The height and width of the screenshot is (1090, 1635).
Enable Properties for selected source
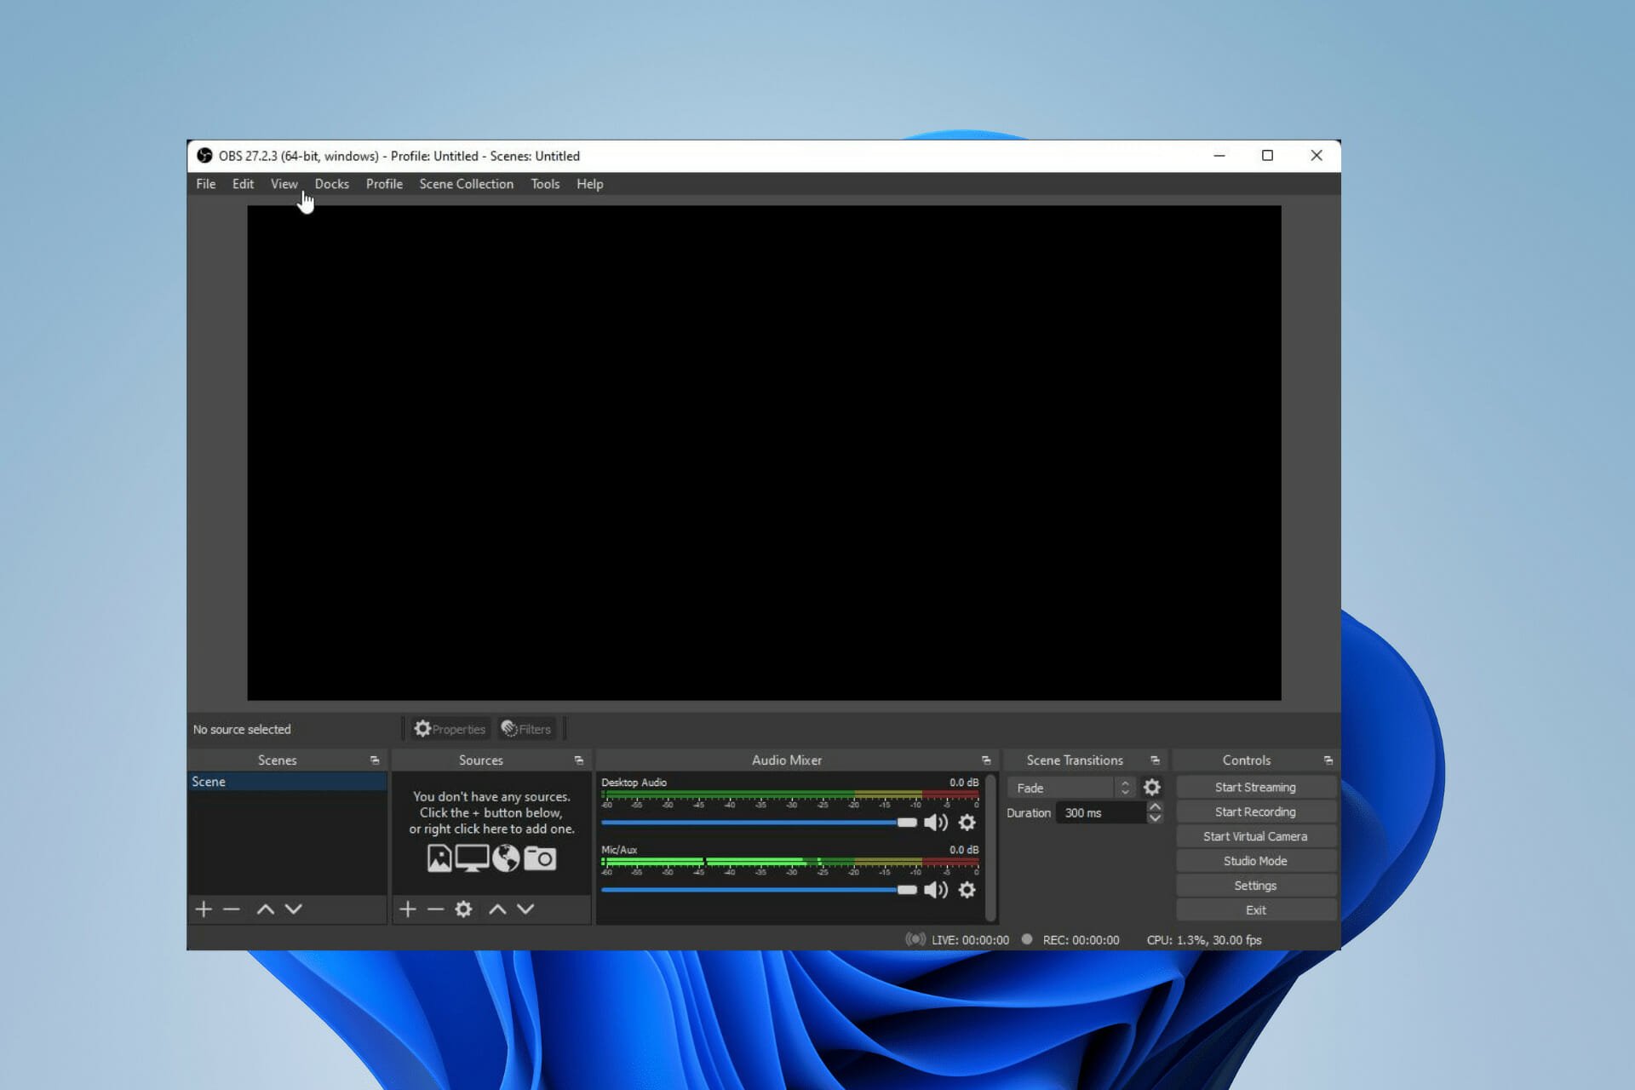point(451,727)
